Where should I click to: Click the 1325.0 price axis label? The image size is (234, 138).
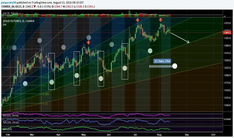[x=227, y=38]
